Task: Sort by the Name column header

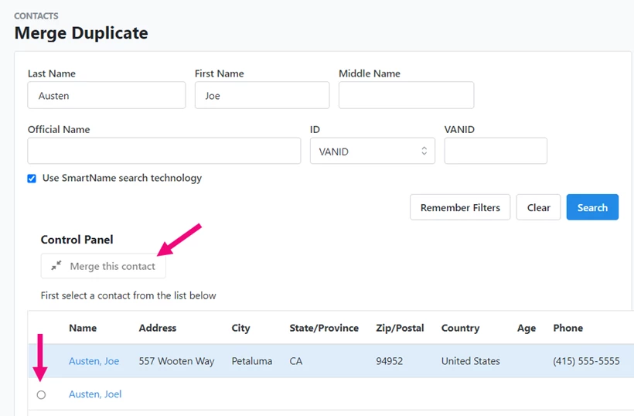Action: pyautogui.click(x=83, y=328)
